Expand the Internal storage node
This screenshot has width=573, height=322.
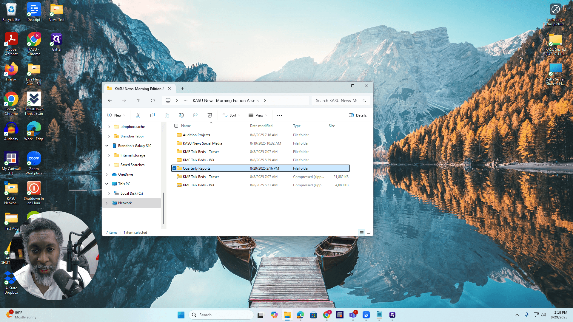(109, 155)
